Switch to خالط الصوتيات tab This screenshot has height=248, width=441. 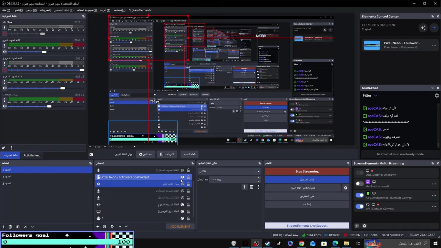(x=10, y=155)
